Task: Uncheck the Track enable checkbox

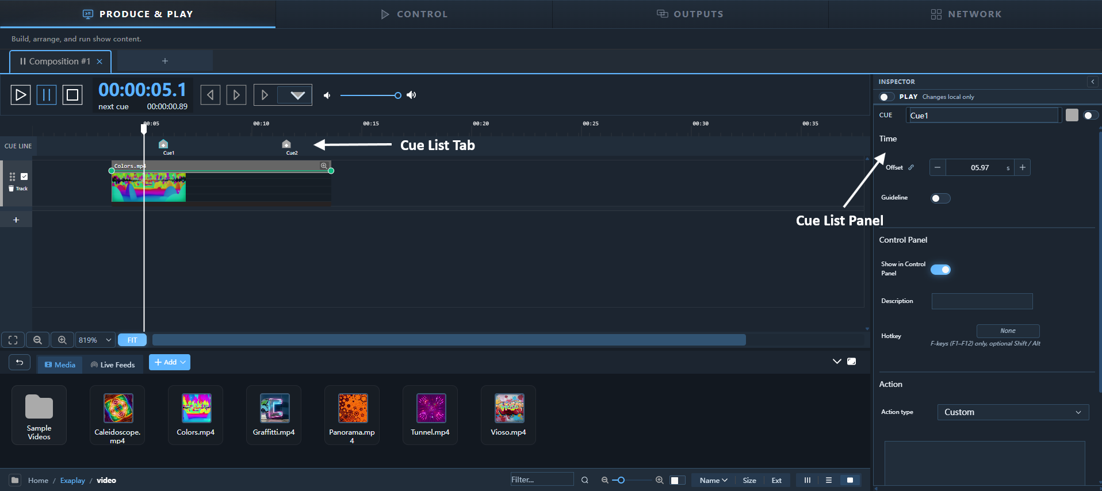Action: click(24, 177)
